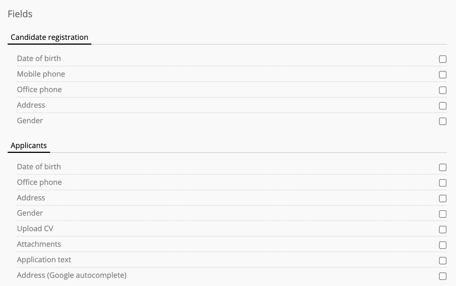Check the Application text checkbox

coord(443,261)
